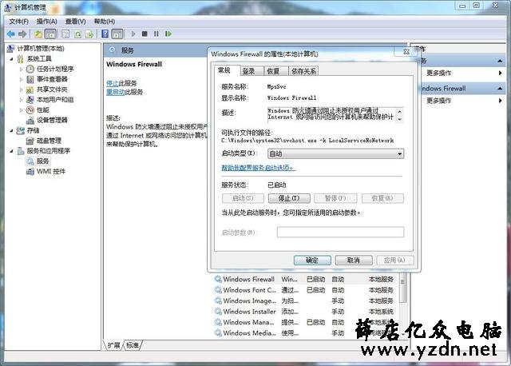
Task: Toggle the Show/Hide console tree icon
Action: [50, 34]
